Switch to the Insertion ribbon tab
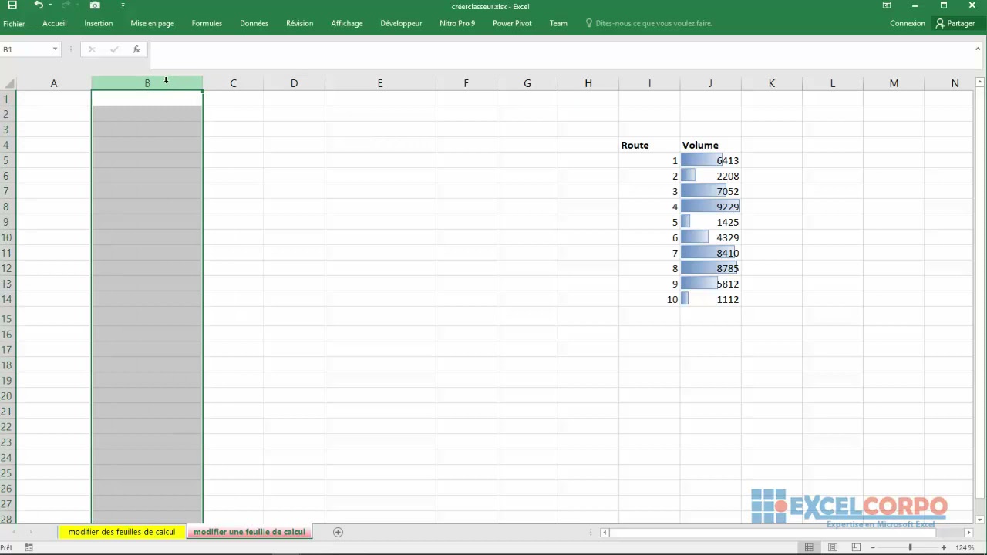This screenshot has height=555, width=987. pyautogui.click(x=99, y=23)
